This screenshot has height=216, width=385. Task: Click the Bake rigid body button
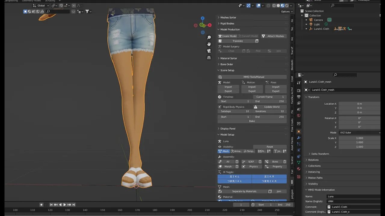coord(252,121)
